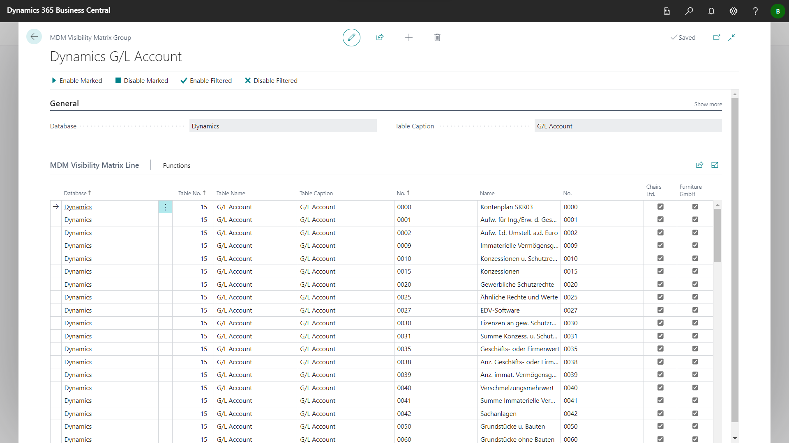Click the Table Caption column header
The image size is (789, 443).
click(316, 193)
